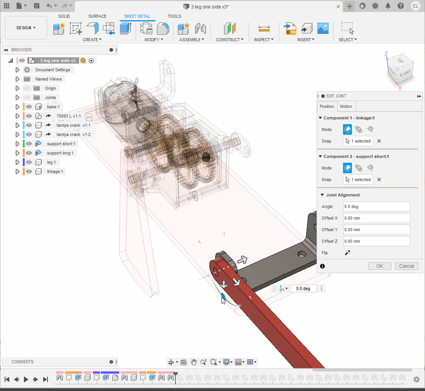Click the Save icon in title bar

pos(36,6)
